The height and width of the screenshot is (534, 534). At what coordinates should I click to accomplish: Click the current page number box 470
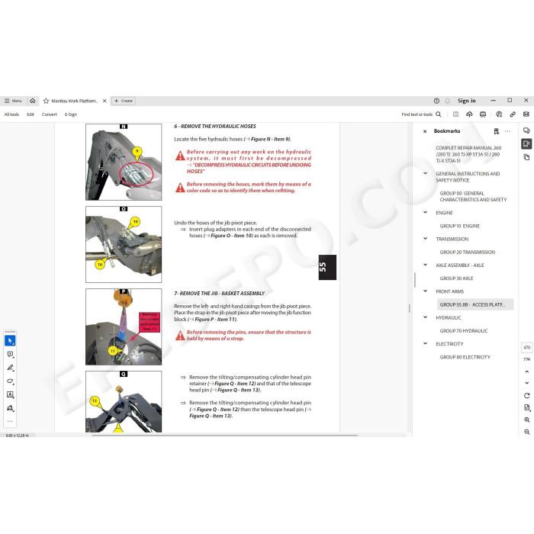pos(527,348)
